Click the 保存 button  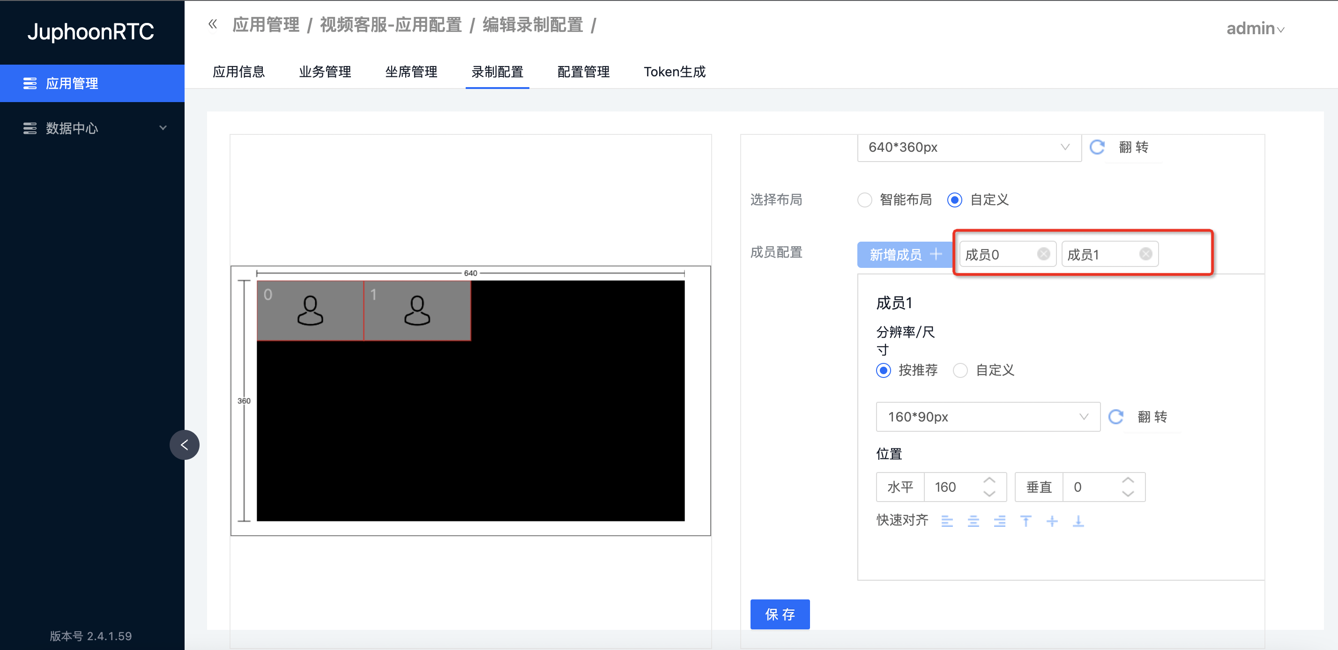(780, 614)
